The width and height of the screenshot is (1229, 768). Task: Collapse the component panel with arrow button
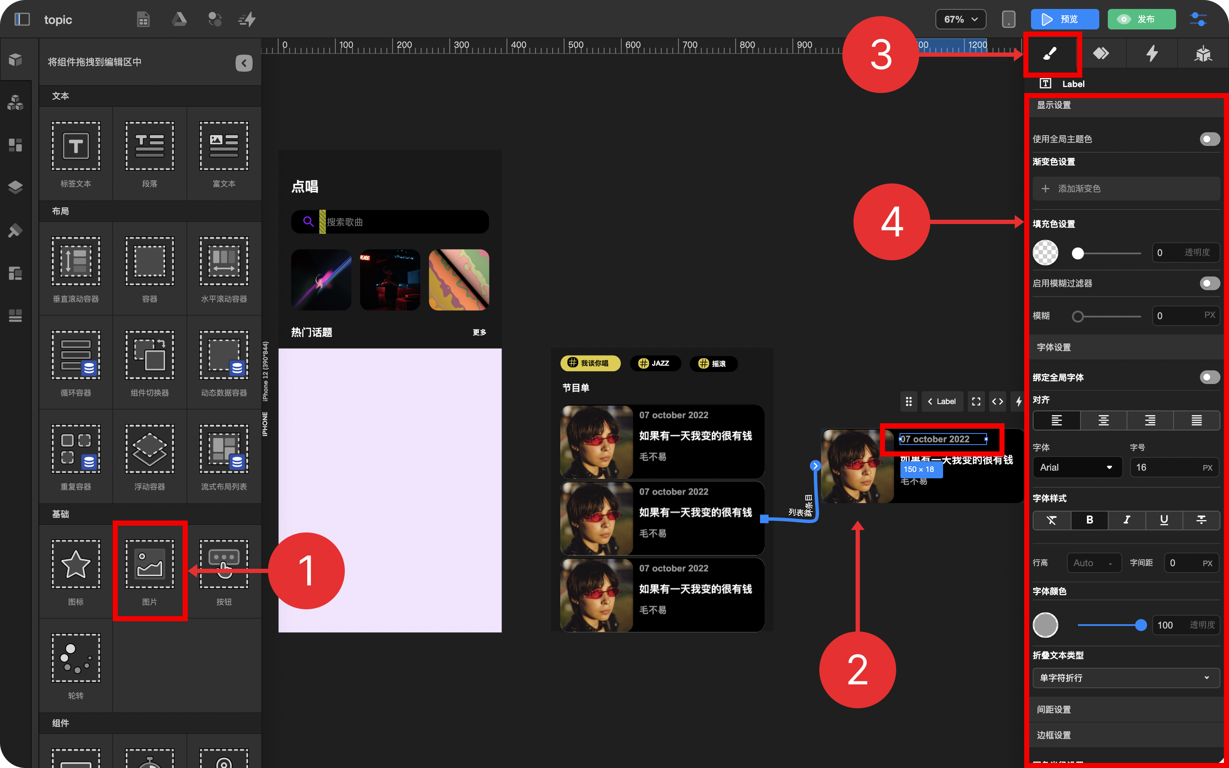click(244, 63)
